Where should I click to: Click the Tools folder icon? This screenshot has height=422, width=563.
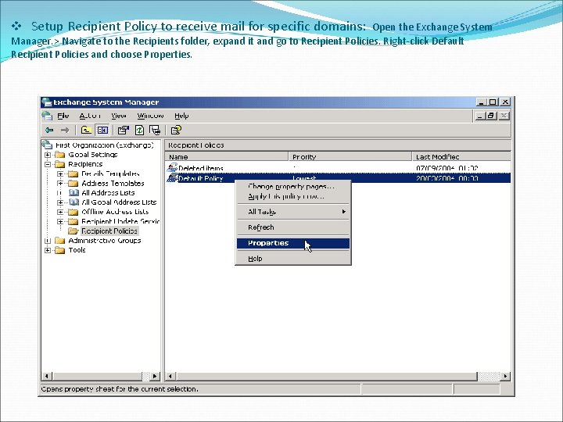[x=60, y=250]
